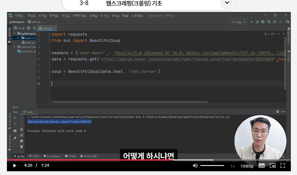
Task: Open Search Everywhere magnifier icon
Action: (288, 22)
